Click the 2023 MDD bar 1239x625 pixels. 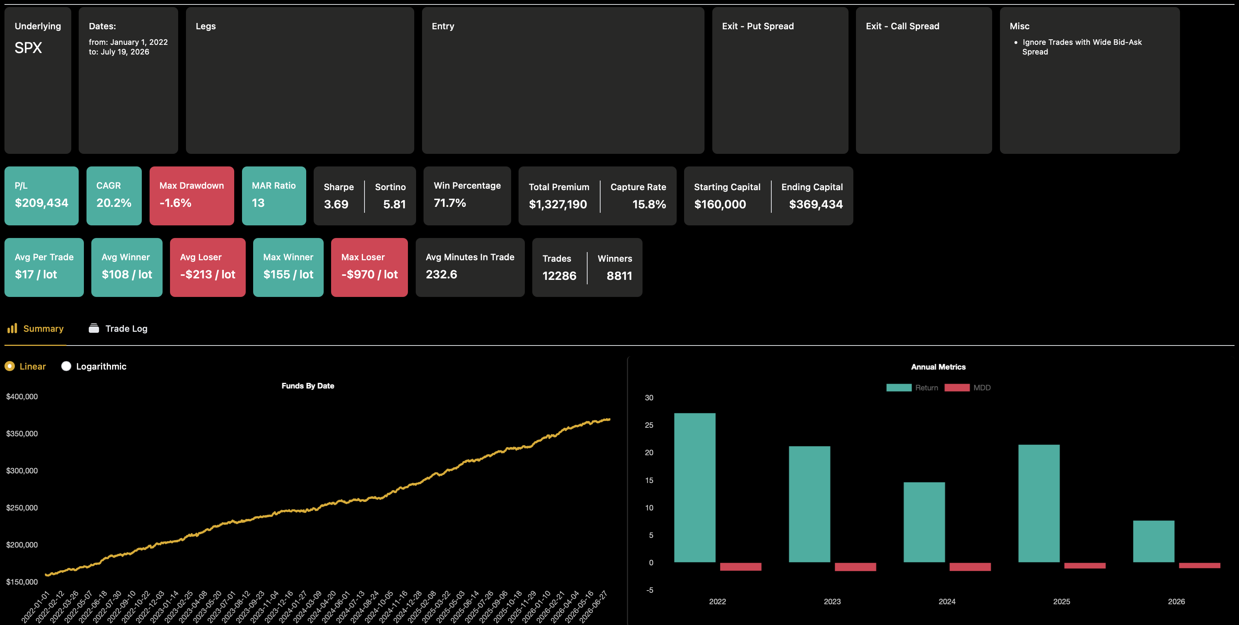(855, 567)
